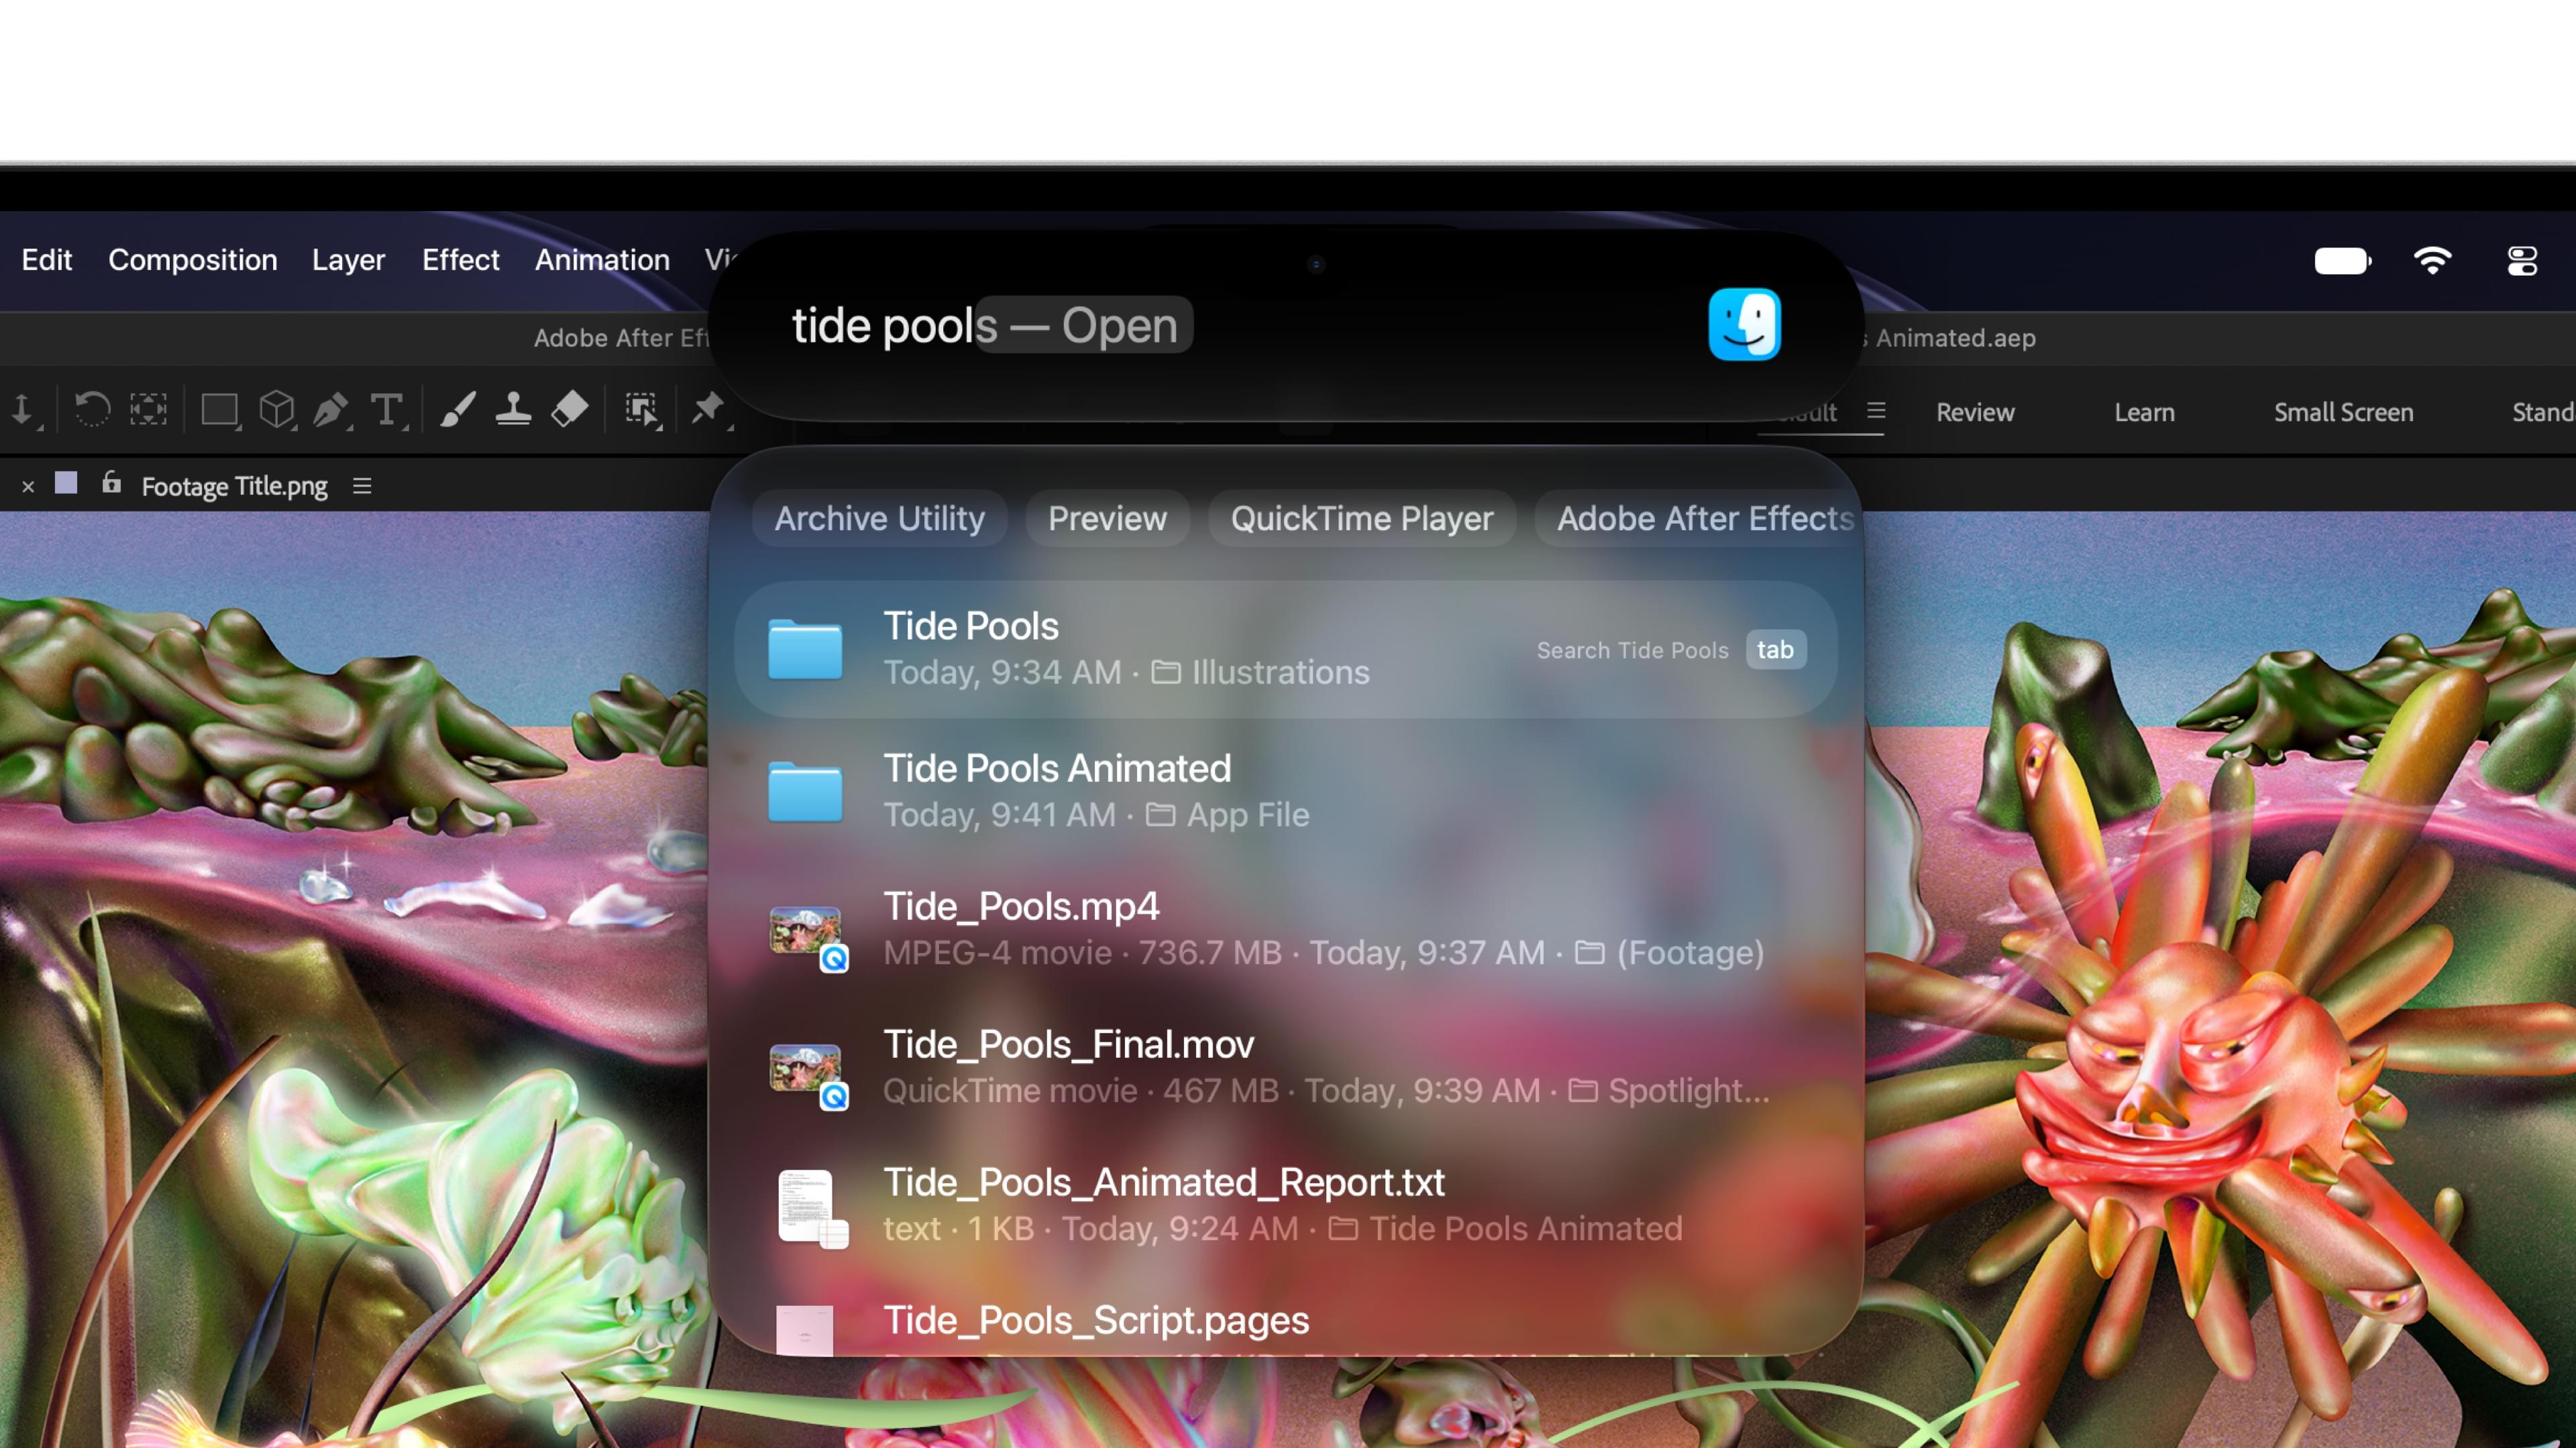Open the Animation menu
This screenshot has height=1448, width=2576.
point(602,260)
